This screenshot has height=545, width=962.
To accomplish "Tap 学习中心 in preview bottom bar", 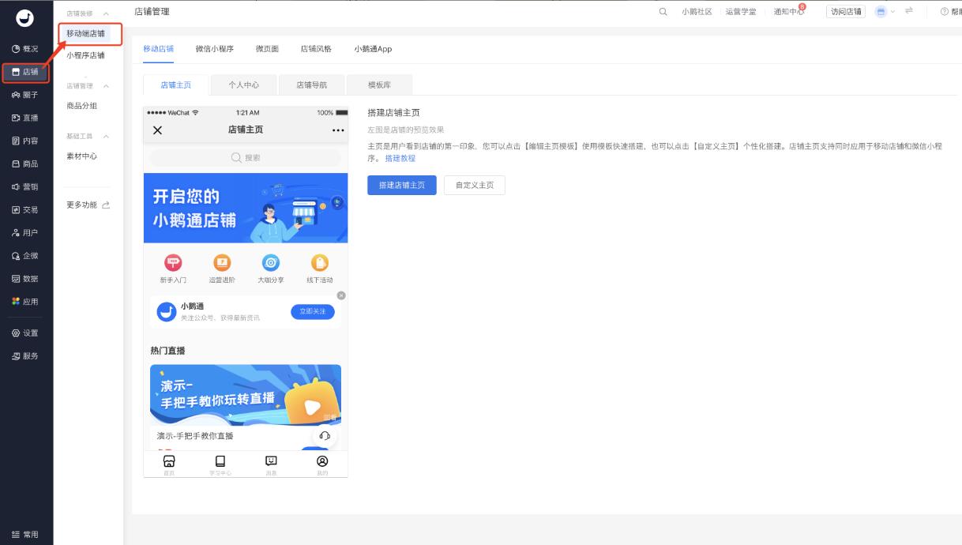I will pos(220,464).
